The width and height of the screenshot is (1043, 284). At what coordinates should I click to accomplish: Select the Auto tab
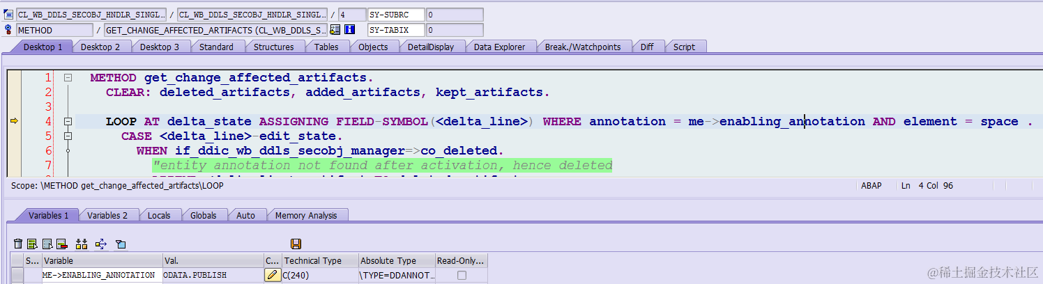click(x=246, y=216)
